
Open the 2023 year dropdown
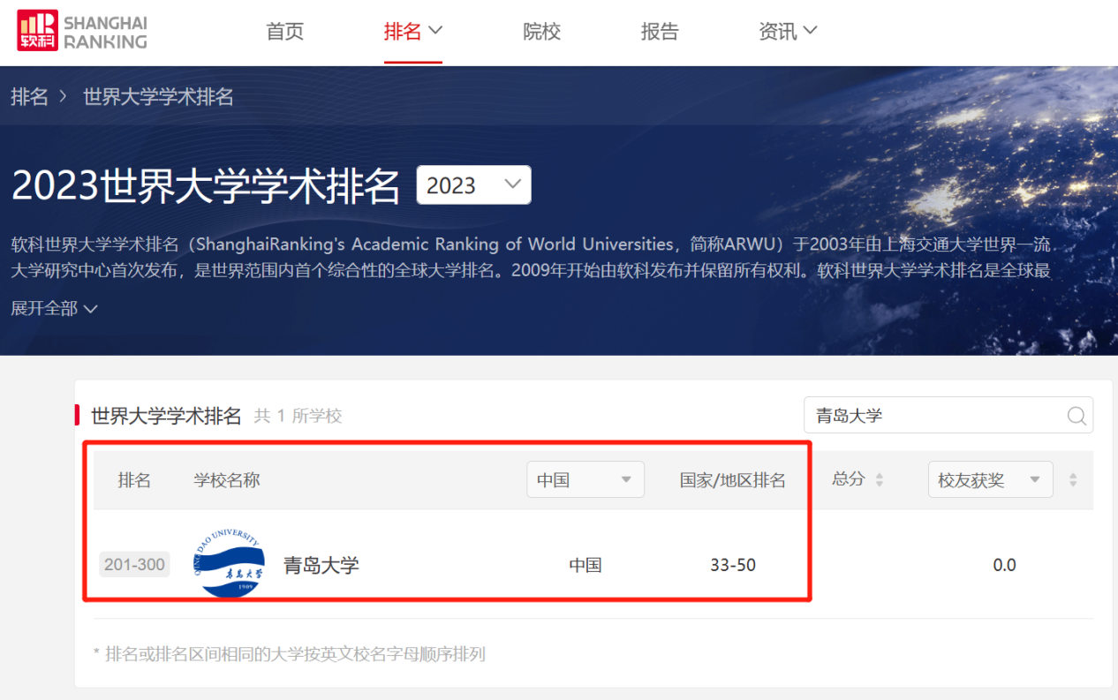click(474, 184)
